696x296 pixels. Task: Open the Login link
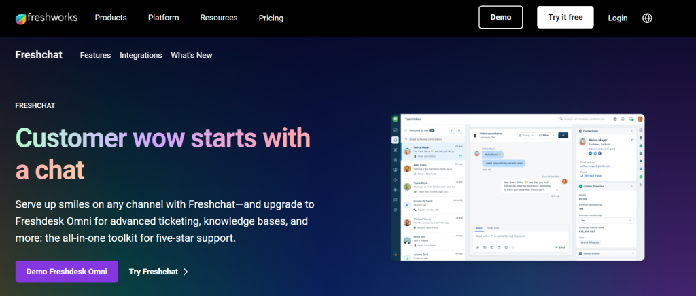pyautogui.click(x=617, y=18)
